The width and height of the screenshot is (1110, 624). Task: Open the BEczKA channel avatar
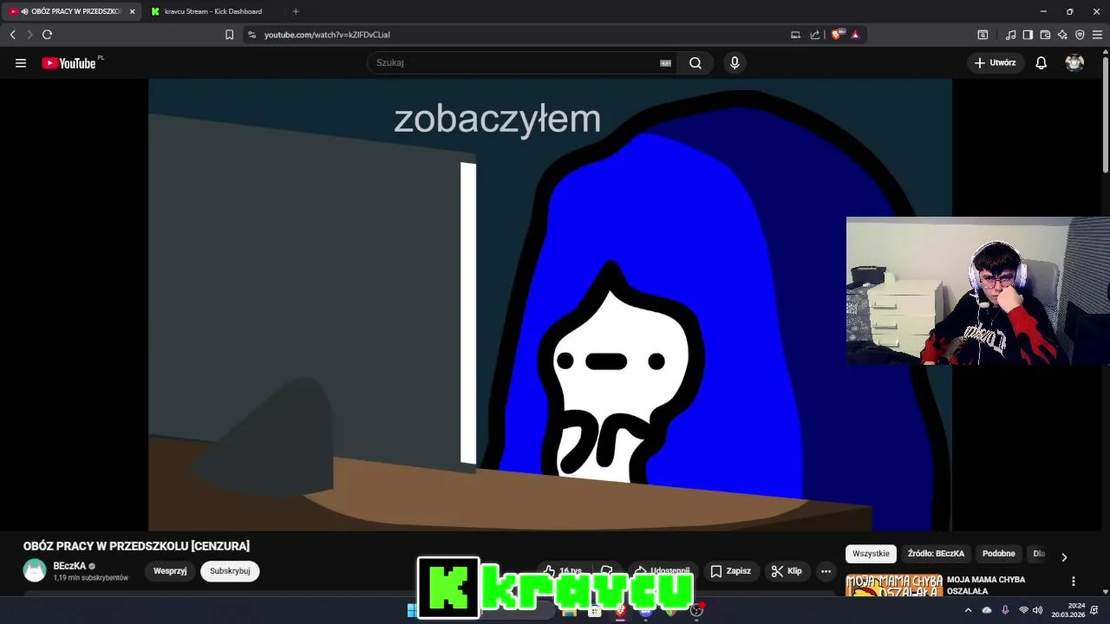(35, 570)
